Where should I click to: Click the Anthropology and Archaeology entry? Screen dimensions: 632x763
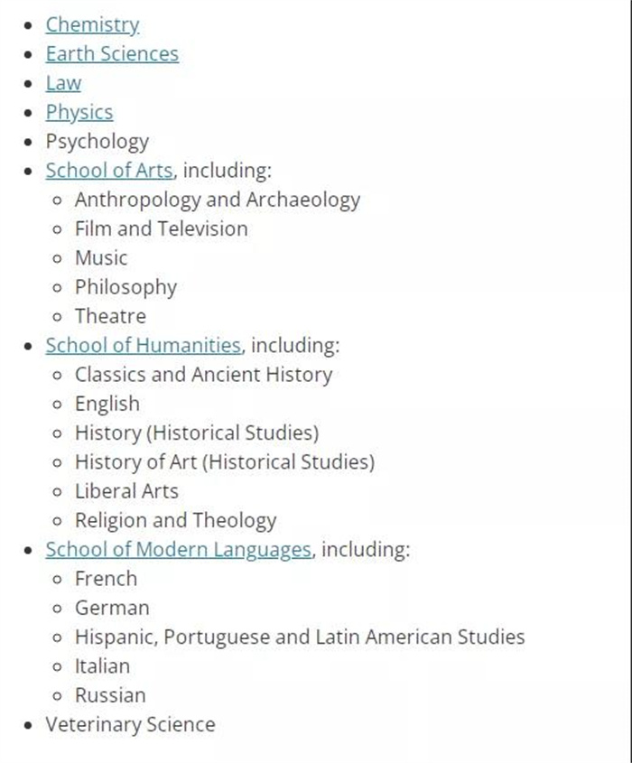pos(218,200)
